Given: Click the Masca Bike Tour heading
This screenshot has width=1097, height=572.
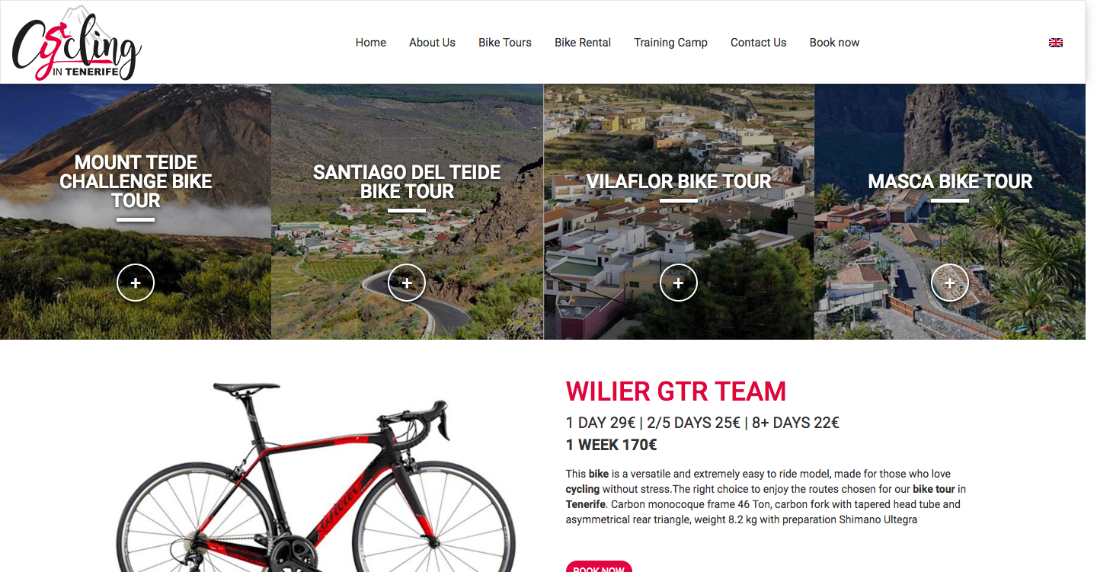Looking at the screenshot, I should click(950, 181).
